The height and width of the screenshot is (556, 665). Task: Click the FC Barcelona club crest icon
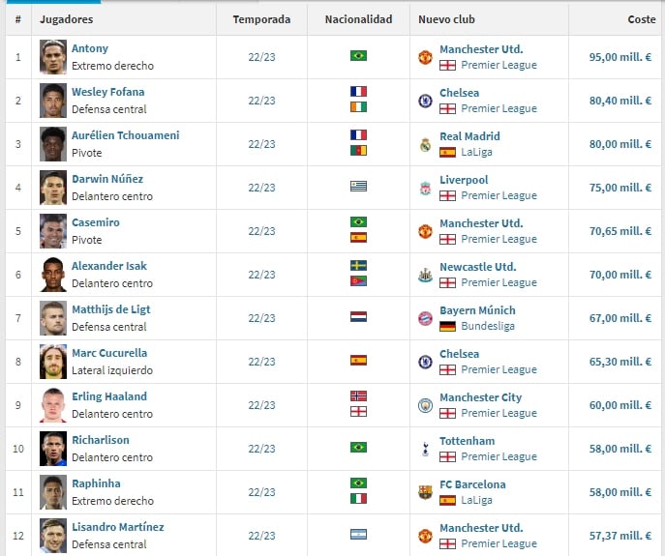pyautogui.click(x=425, y=492)
